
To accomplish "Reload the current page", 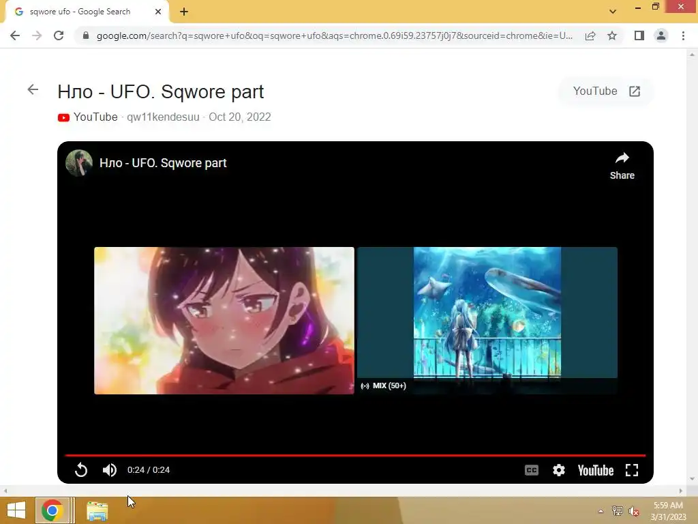I will click(x=59, y=35).
